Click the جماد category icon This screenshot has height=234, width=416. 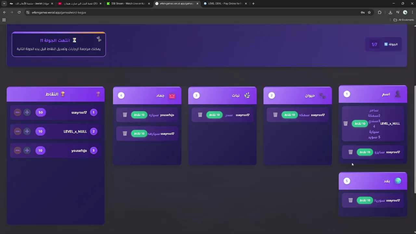pyautogui.click(x=172, y=96)
